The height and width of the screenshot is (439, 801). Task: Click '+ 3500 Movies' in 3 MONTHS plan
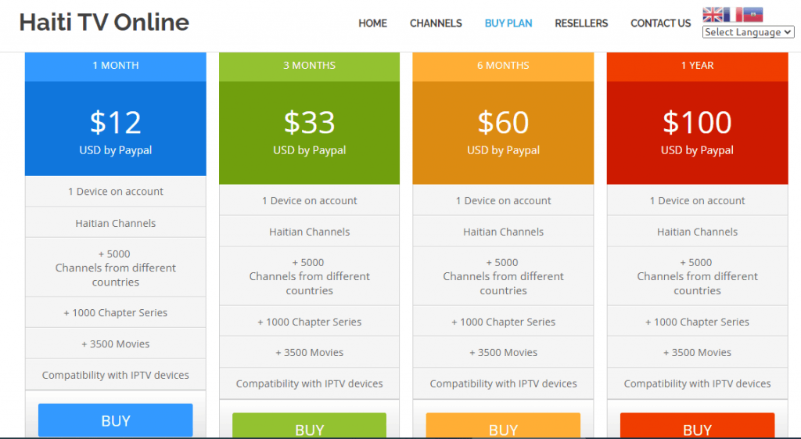coord(309,353)
